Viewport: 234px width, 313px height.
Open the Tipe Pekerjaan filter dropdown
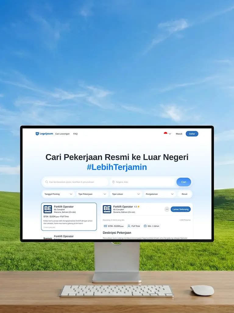(x=92, y=194)
